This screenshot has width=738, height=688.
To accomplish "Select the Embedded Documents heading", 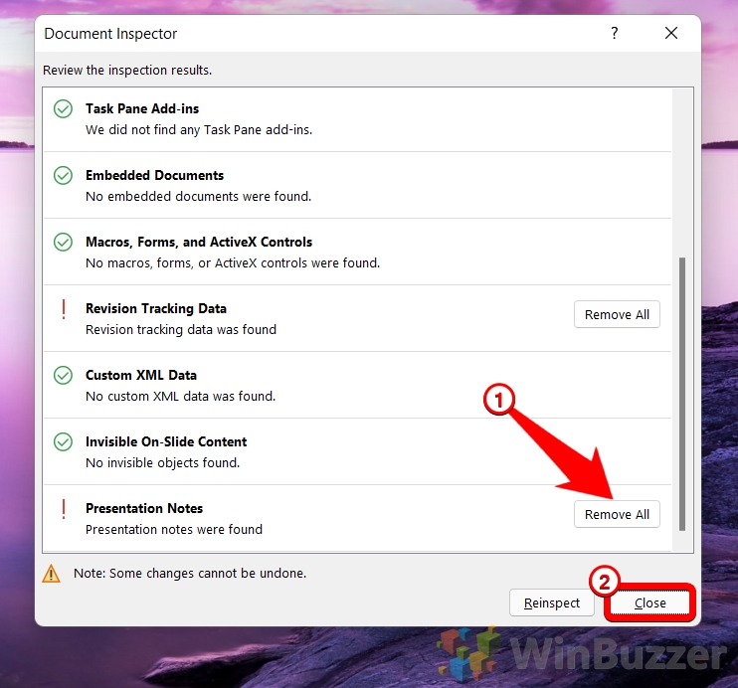I will point(154,176).
